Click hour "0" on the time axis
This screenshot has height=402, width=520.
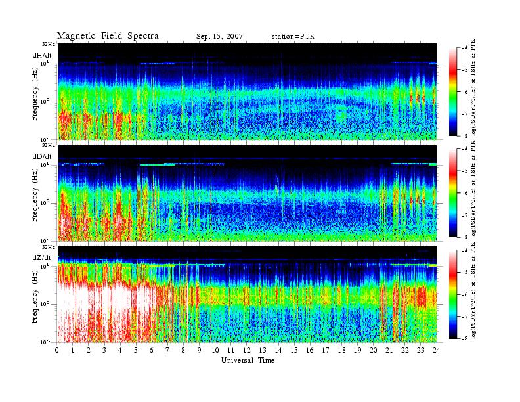[x=57, y=350]
